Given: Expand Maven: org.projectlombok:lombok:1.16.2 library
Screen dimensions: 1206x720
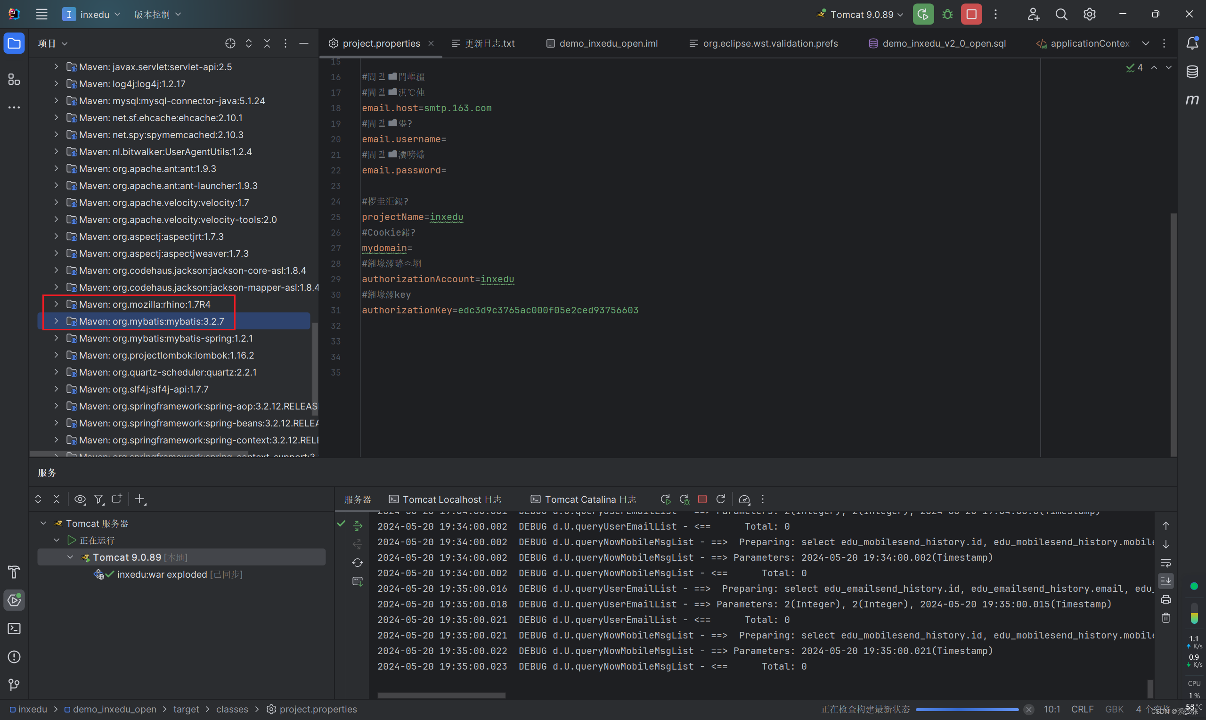Looking at the screenshot, I should point(56,355).
